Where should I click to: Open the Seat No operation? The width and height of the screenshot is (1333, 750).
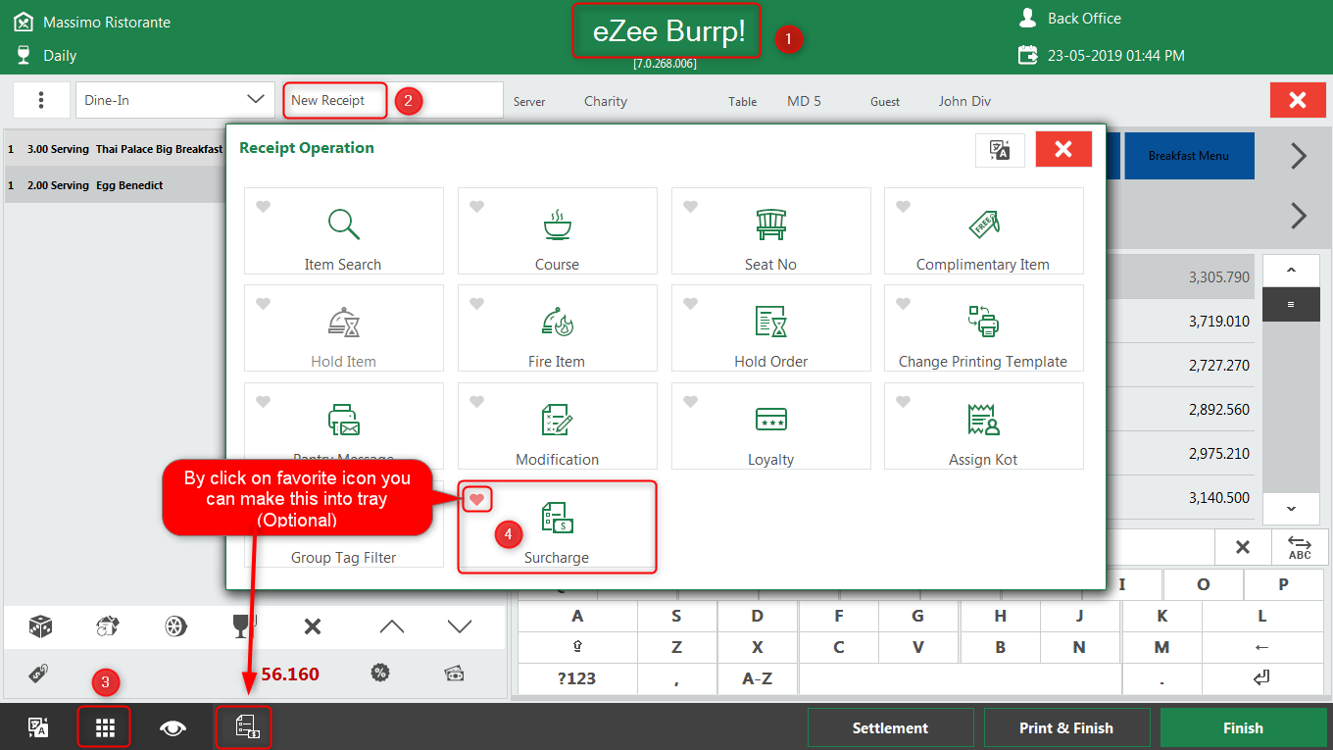(770, 231)
